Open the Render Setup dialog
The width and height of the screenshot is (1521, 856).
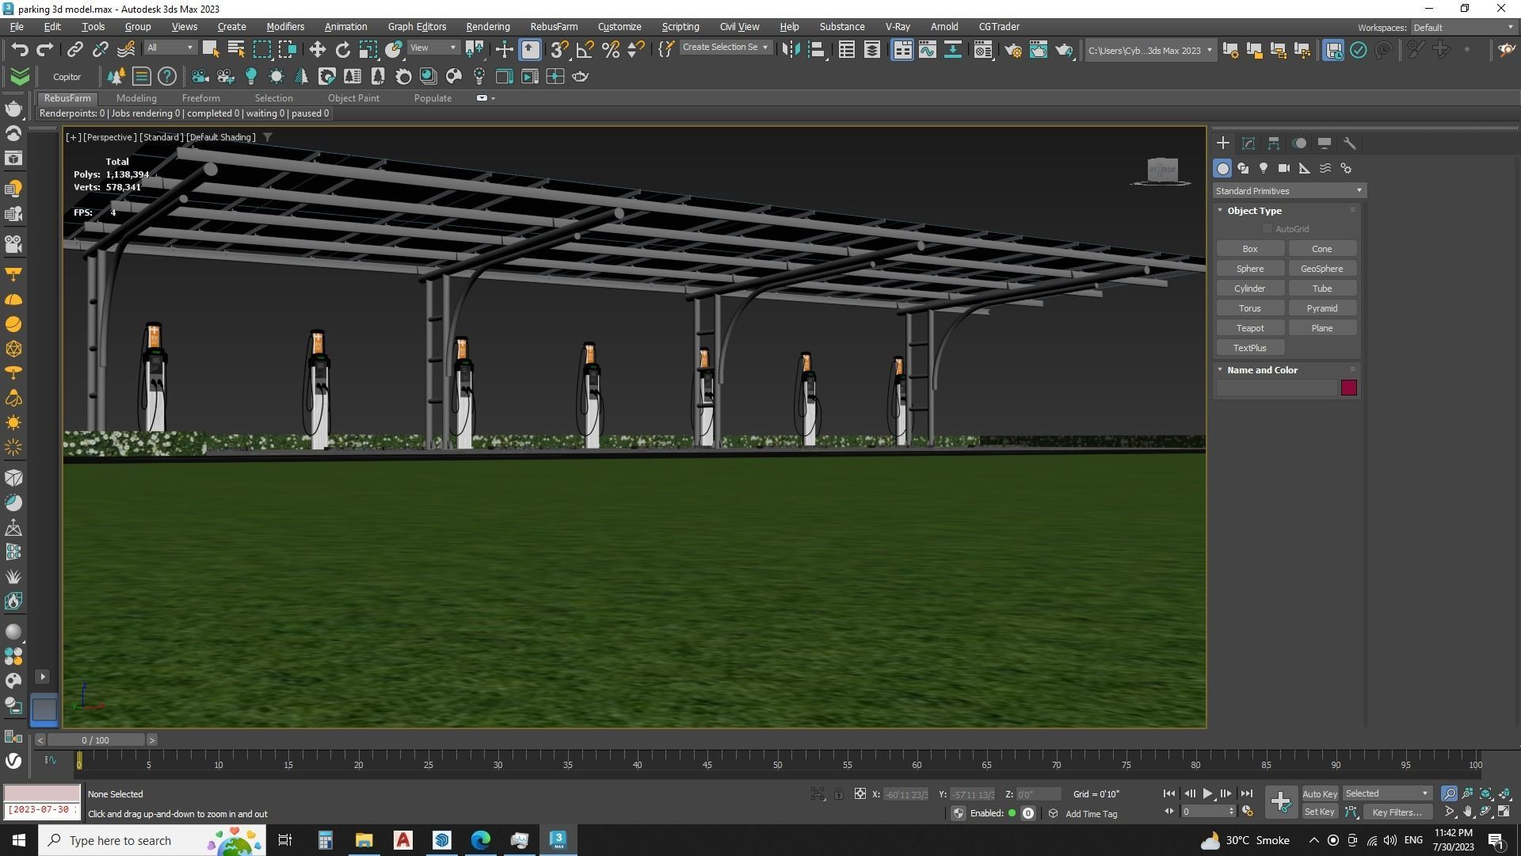1012,50
